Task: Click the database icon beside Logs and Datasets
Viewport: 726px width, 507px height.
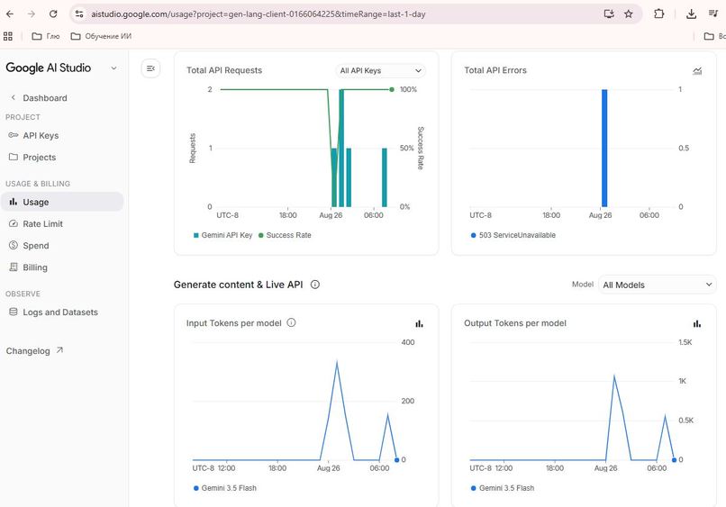Action: tap(14, 312)
